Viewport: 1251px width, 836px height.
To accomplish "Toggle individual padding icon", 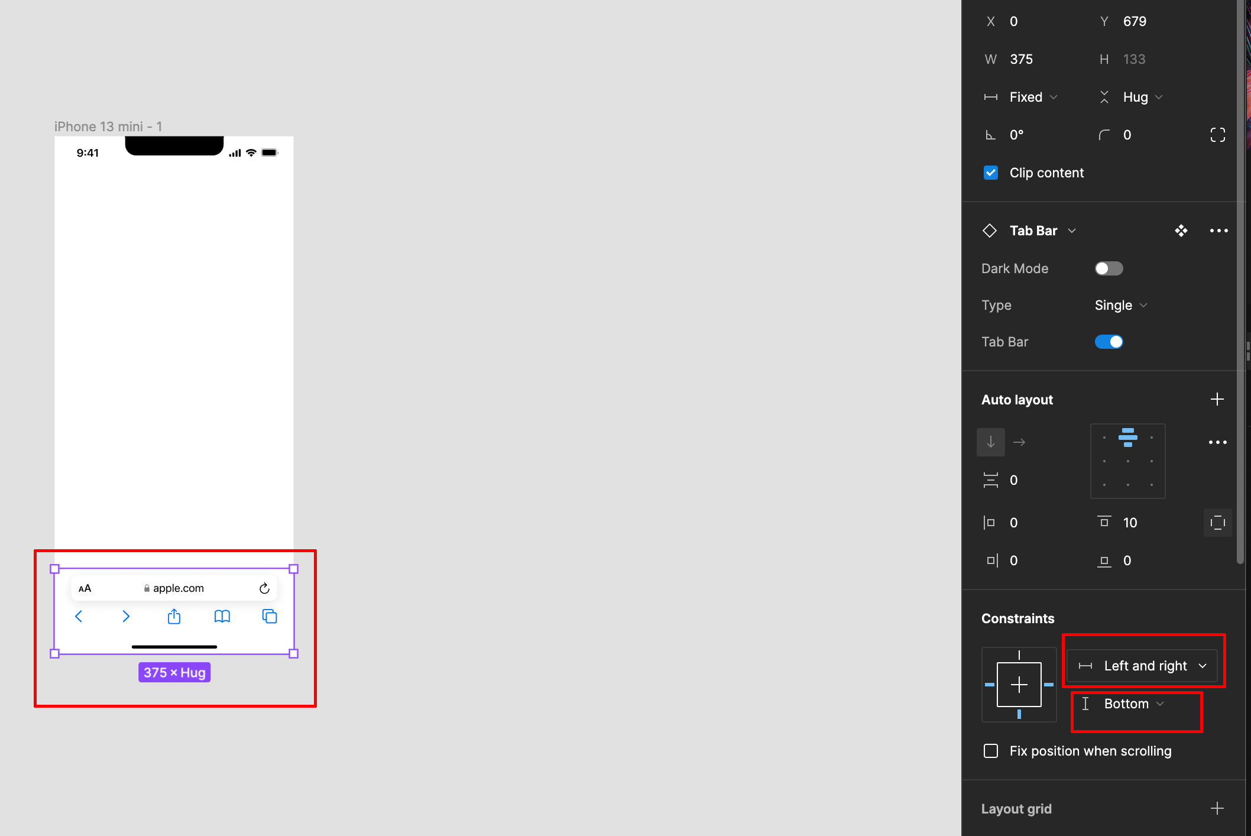I will point(1217,523).
